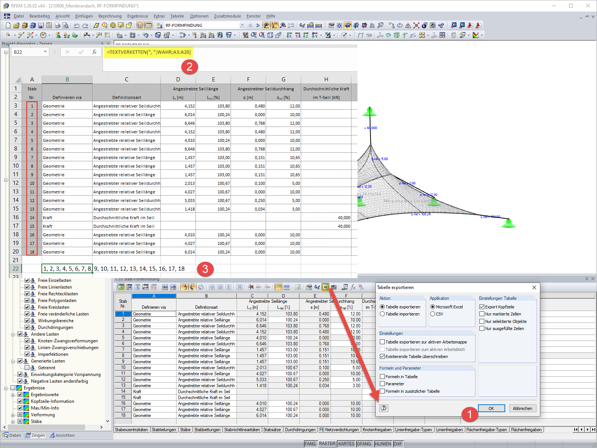Image resolution: width=597 pixels, height=448 pixels.
Task: Click the help icon in the export dialog
Action: [x=384, y=408]
